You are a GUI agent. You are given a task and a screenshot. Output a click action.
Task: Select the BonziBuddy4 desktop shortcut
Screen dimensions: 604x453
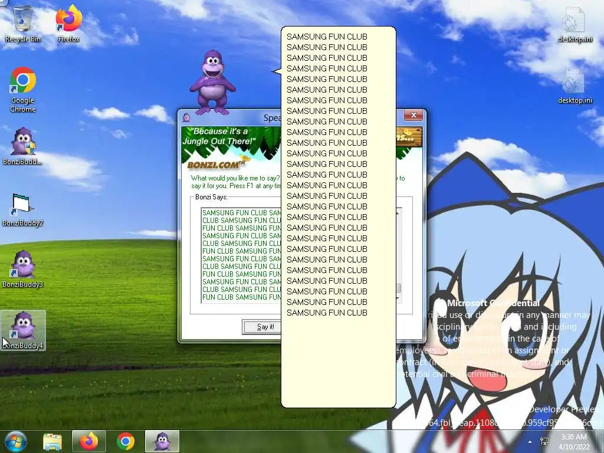[23, 330]
